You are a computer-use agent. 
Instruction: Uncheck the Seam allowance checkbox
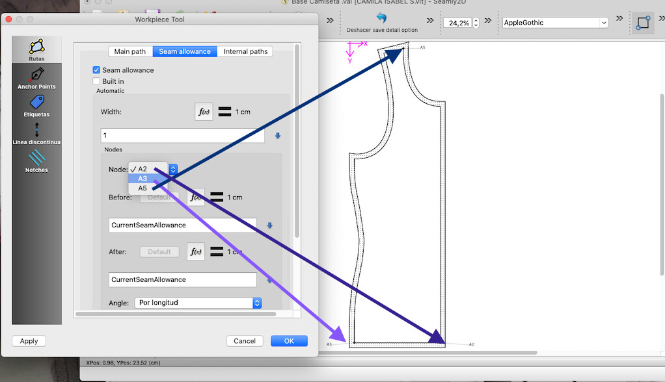(x=96, y=70)
